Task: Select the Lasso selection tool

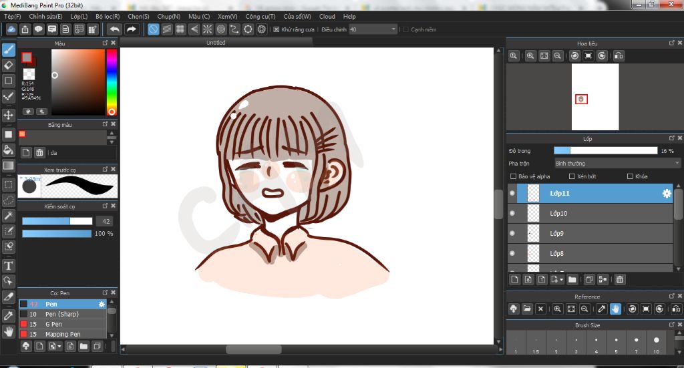Action: [x=8, y=200]
